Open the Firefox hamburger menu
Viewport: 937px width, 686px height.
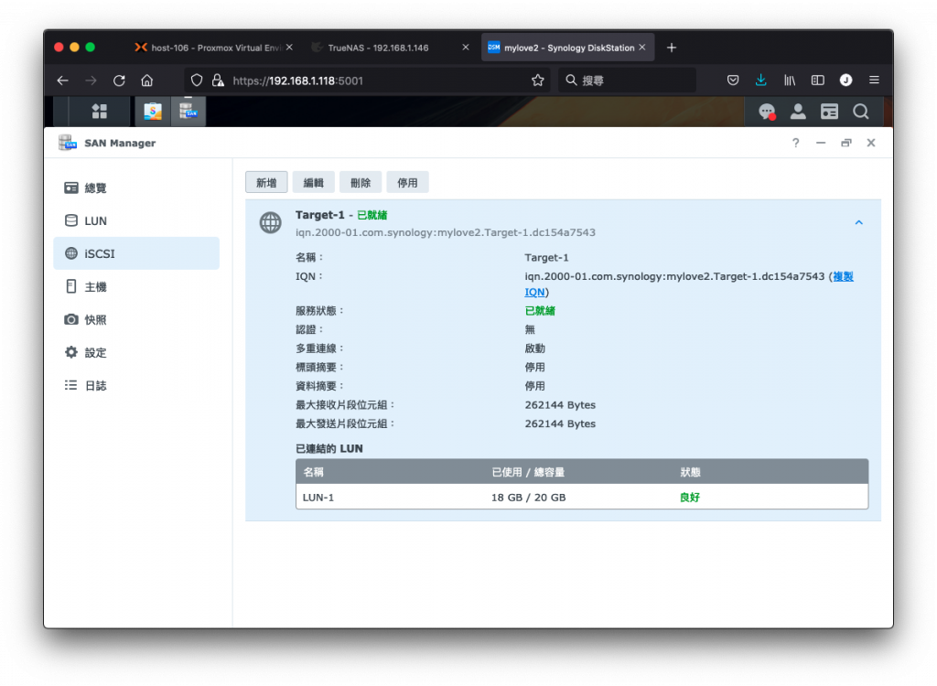[x=874, y=80]
